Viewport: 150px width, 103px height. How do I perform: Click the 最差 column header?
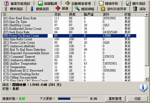(x=75, y=14)
